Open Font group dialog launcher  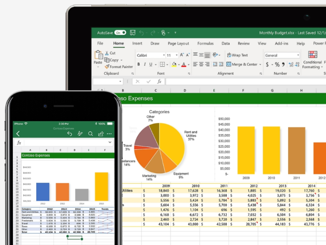[x=189, y=74]
